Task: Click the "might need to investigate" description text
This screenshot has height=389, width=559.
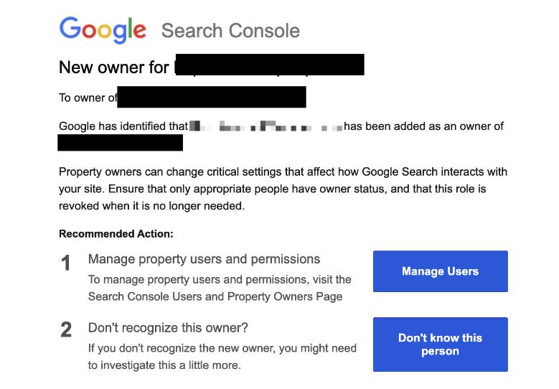Action: pyautogui.click(x=222, y=357)
